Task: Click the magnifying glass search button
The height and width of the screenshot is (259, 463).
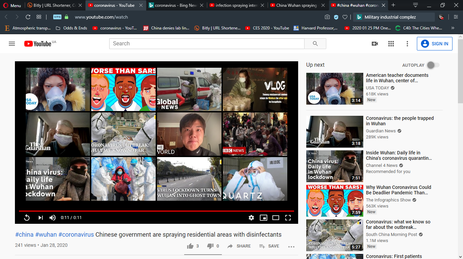Action: 315,43
